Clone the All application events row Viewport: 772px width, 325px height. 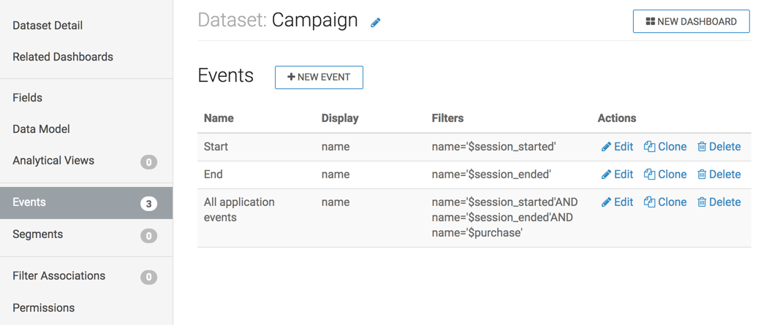coord(649,202)
